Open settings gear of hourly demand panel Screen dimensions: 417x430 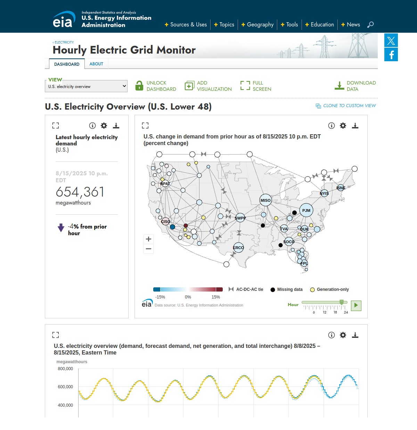(x=104, y=126)
